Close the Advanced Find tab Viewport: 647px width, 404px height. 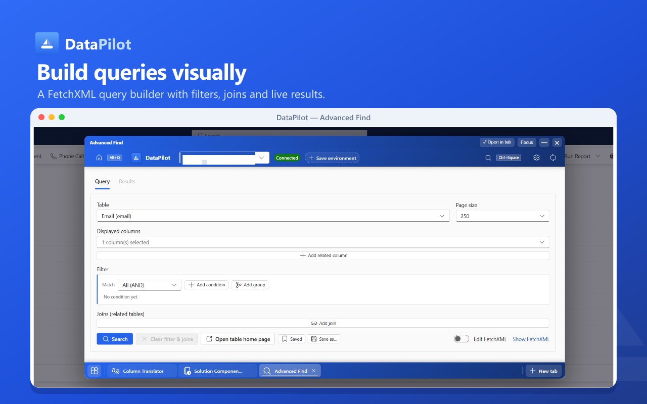click(x=313, y=371)
